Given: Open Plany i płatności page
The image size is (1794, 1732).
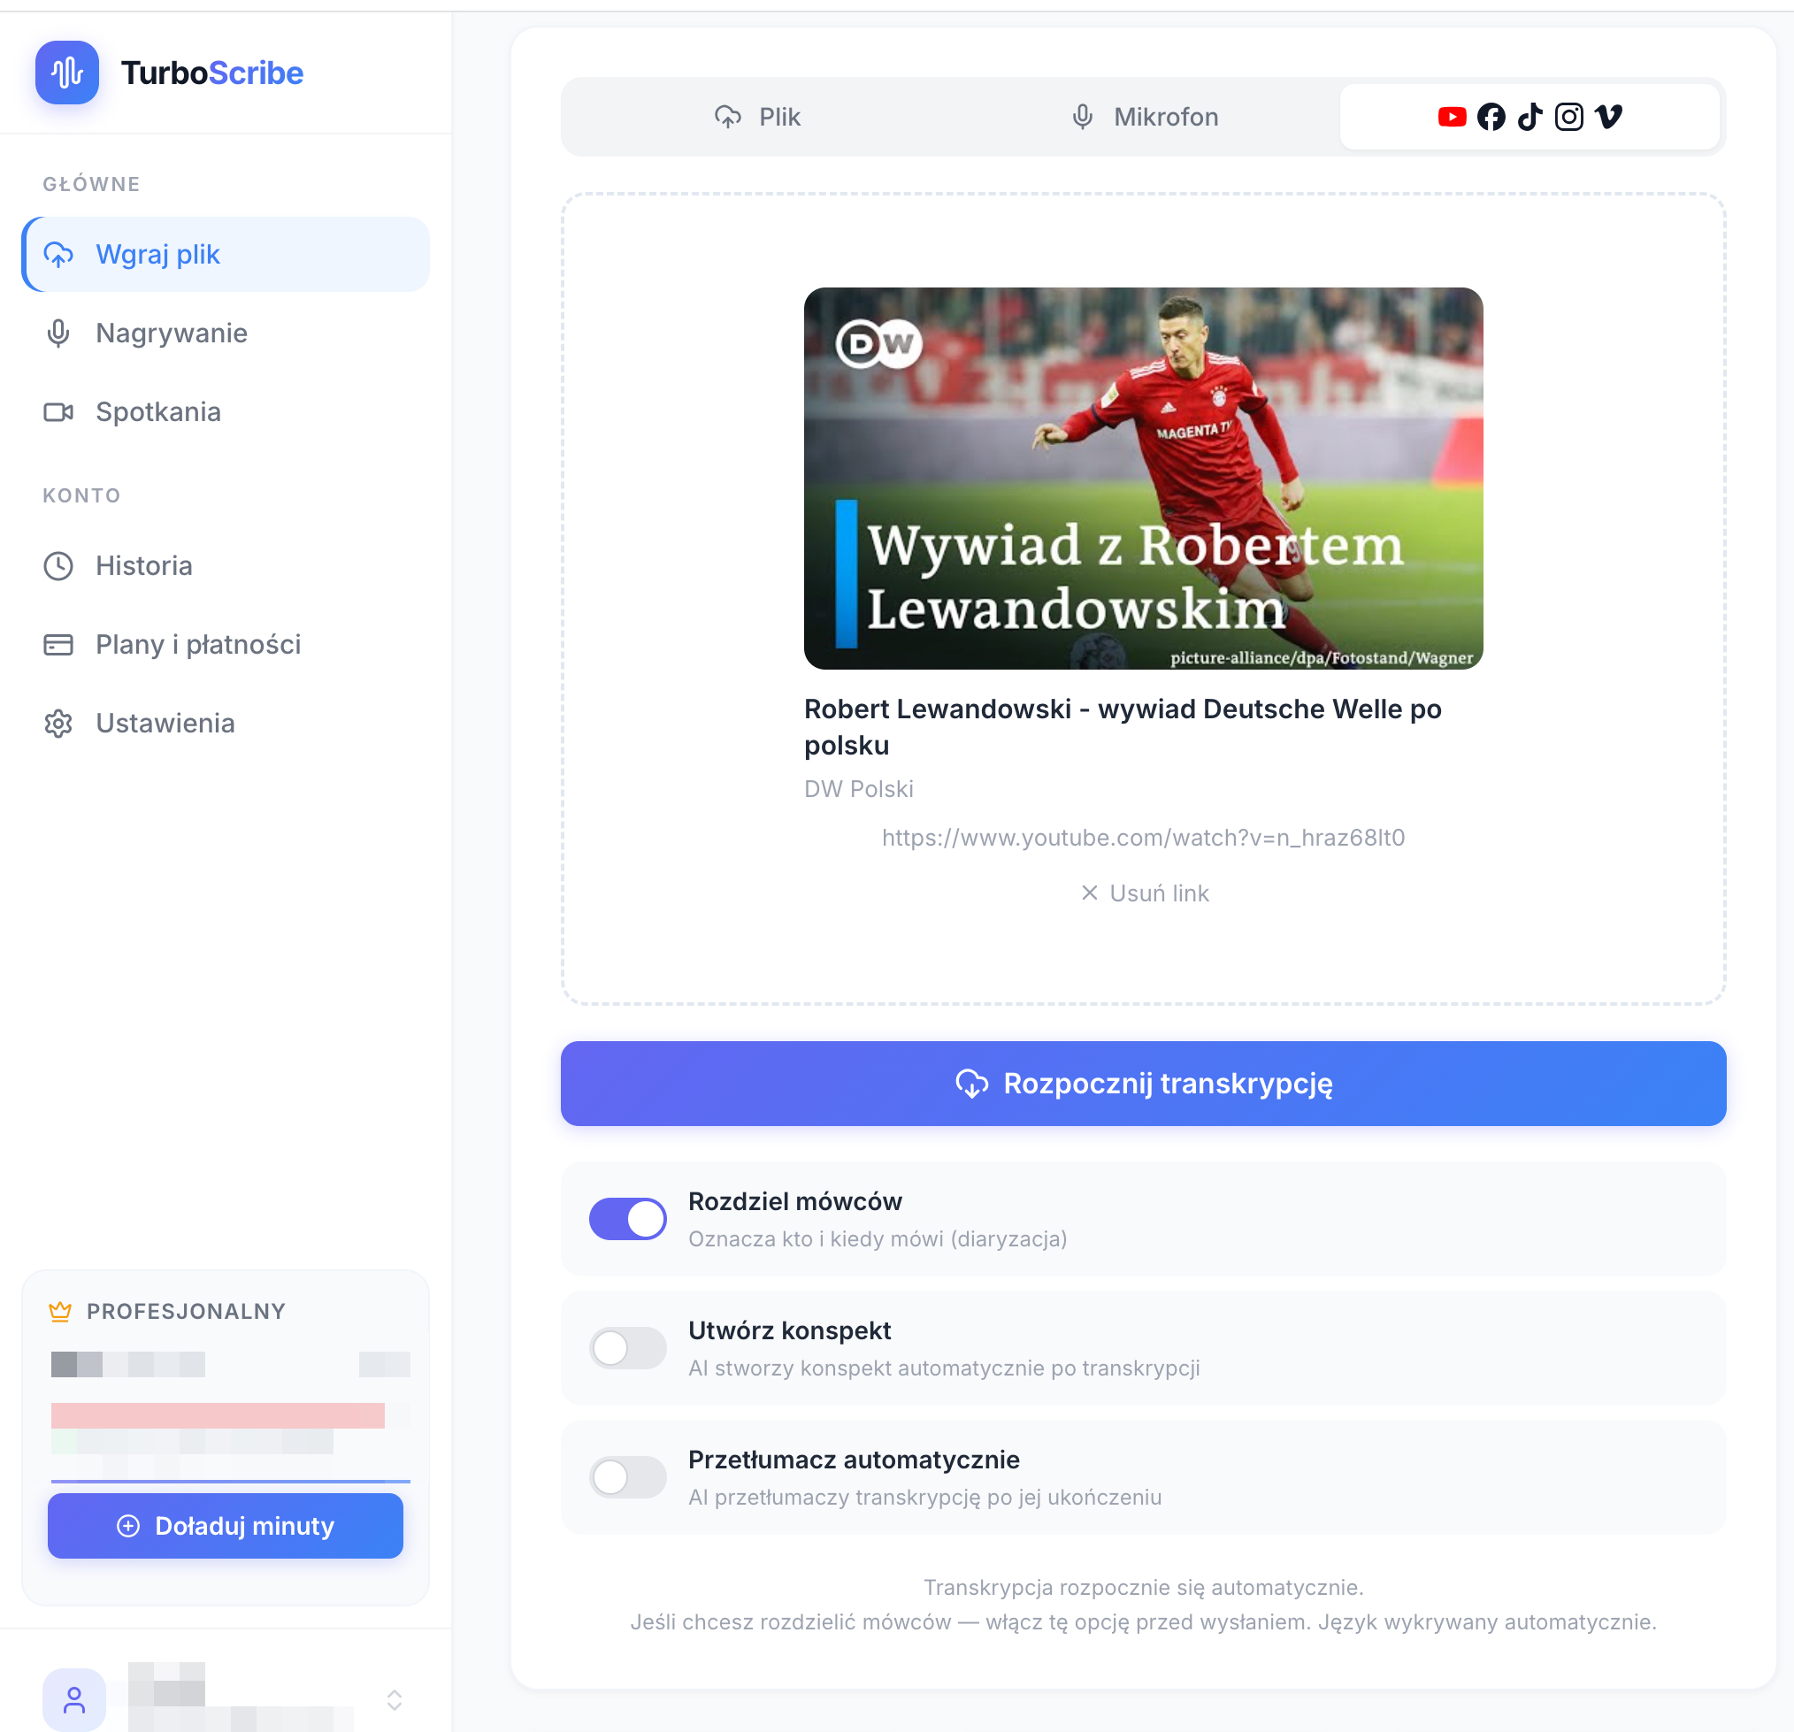Looking at the screenshot, I should tap(226, 645).
